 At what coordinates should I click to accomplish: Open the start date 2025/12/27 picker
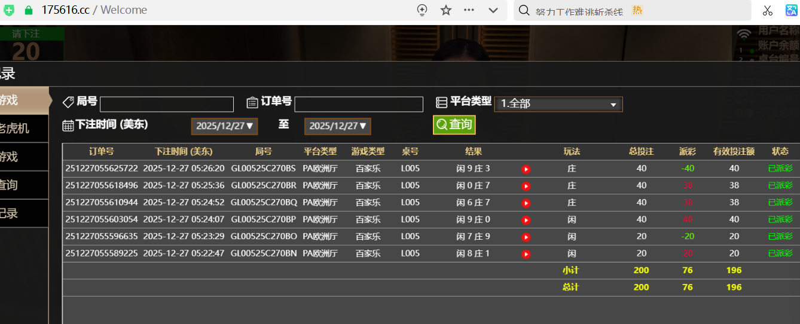pos(224,126)
